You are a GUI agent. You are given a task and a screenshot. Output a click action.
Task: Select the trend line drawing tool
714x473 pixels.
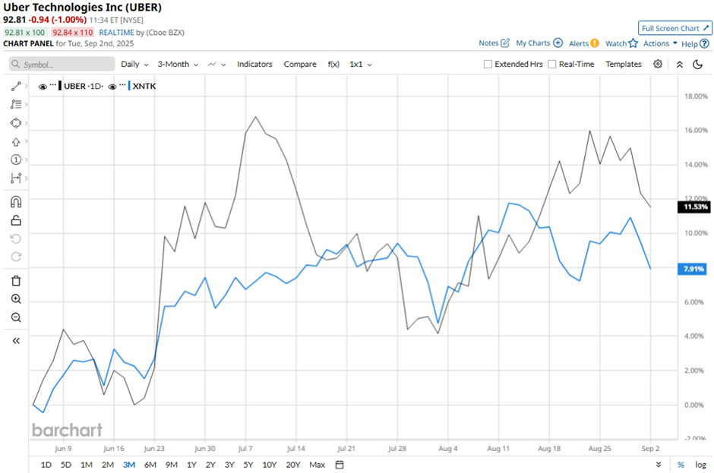coord(16,86)
